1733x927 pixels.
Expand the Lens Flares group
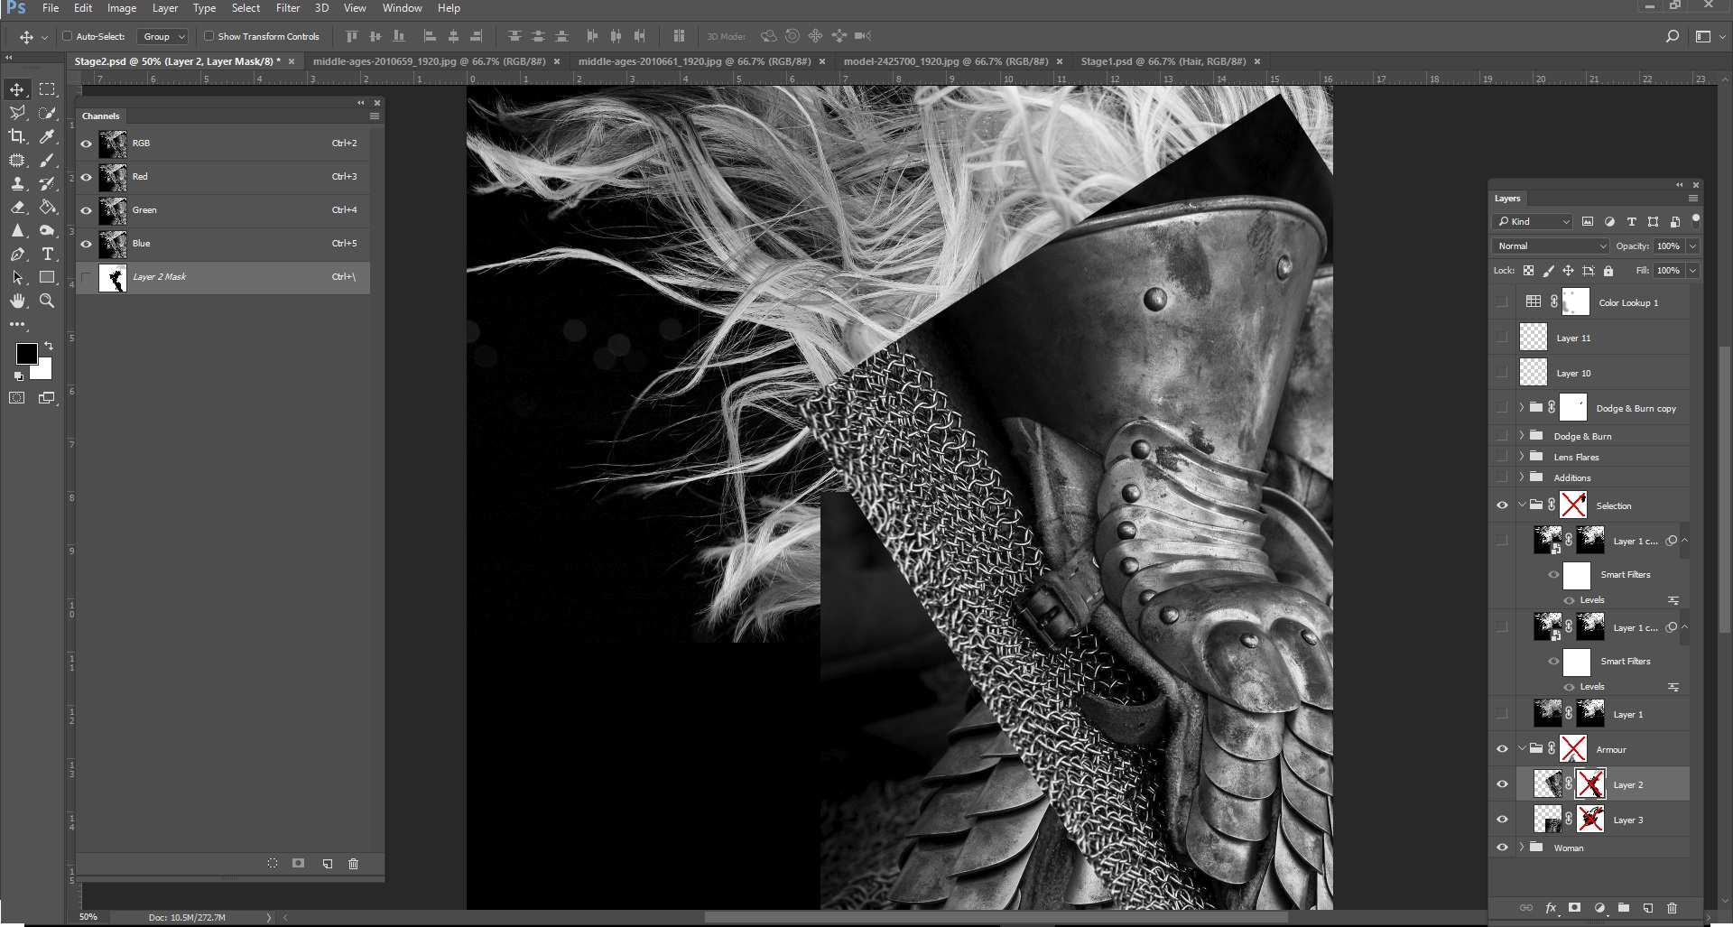[1522, 457]
